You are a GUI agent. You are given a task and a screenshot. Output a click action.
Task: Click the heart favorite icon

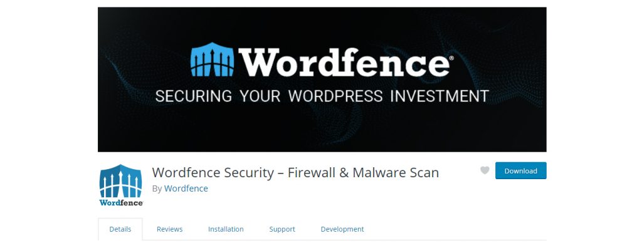[485, 170]
